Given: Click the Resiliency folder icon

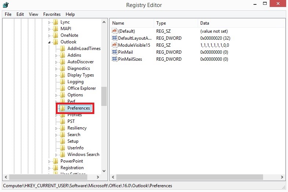Looking at the screenshot, I should tap(63, 128).
